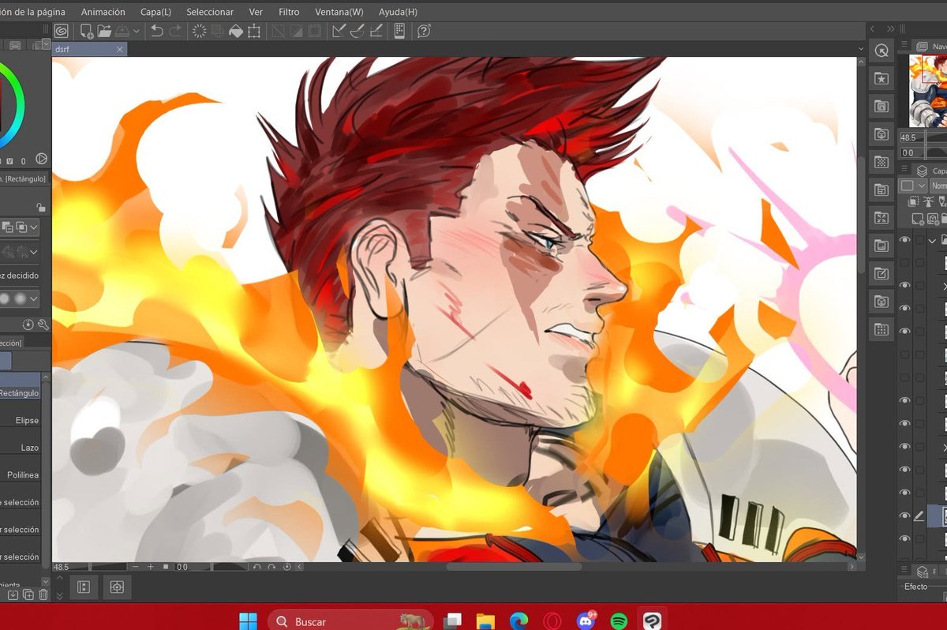The image size is (947, 630).
Task: Open the Animación menu
Action: (x=103, y=12)
